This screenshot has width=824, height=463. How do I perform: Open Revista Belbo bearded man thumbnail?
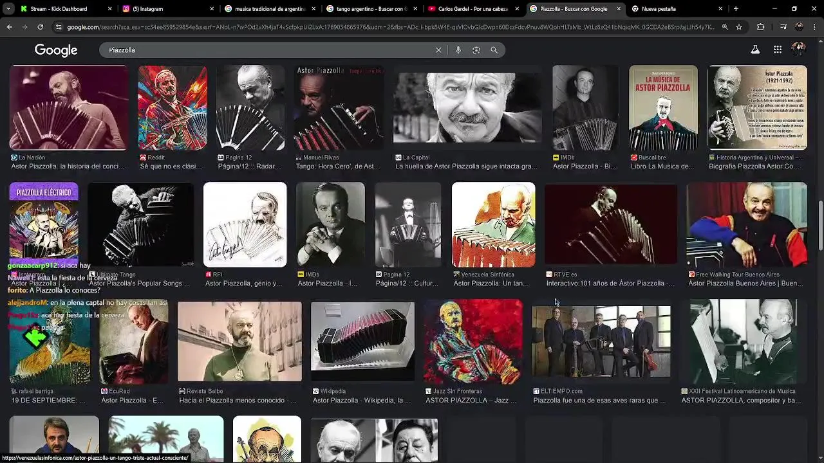[239, 341]
